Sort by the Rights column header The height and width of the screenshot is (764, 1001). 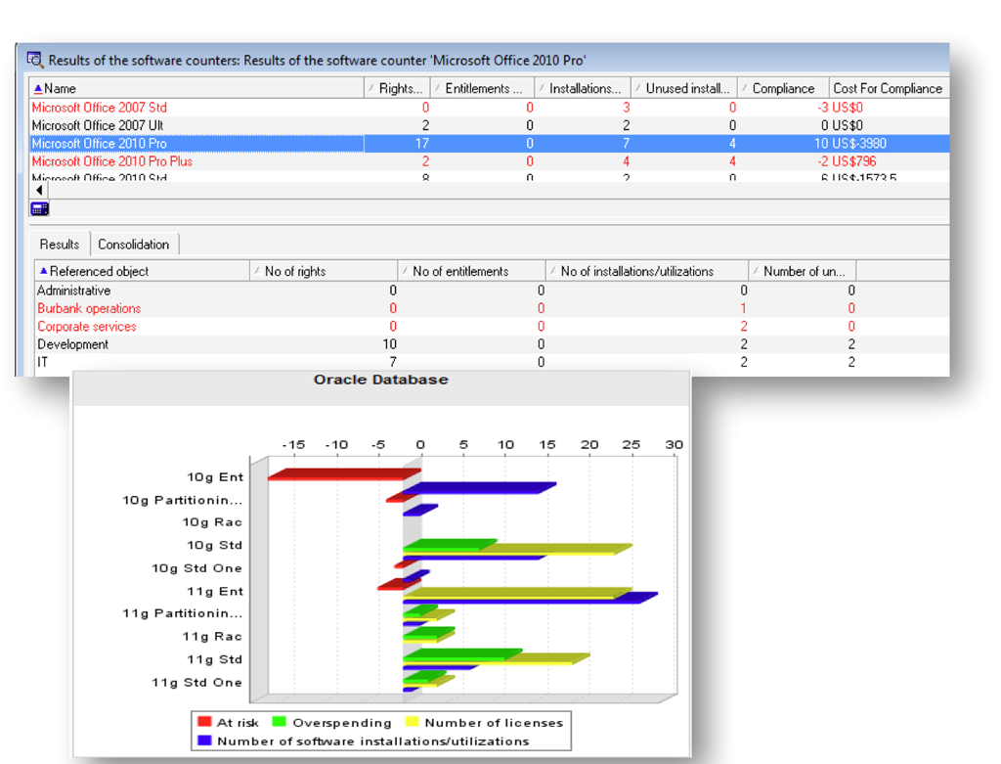click(397, 88)
